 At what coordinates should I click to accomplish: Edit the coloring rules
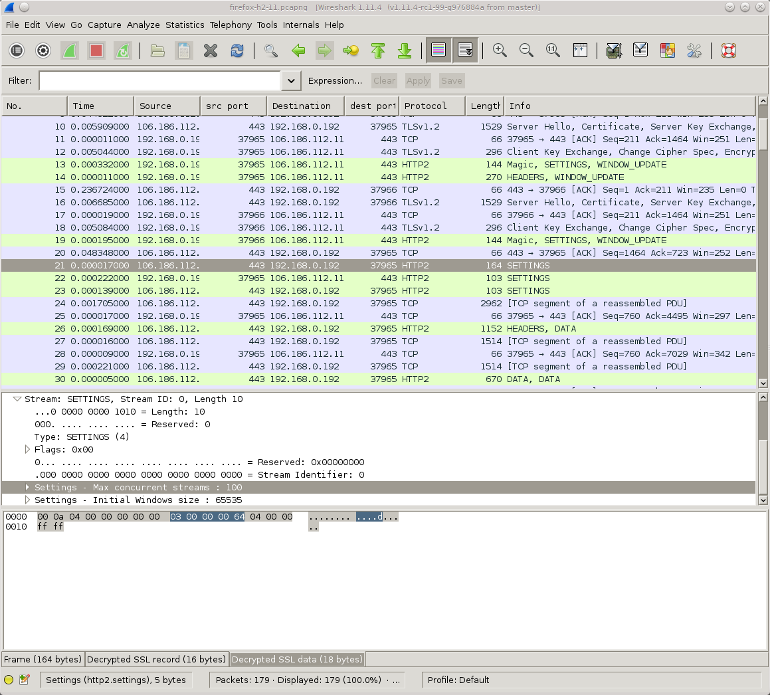(x=667, y=50)
